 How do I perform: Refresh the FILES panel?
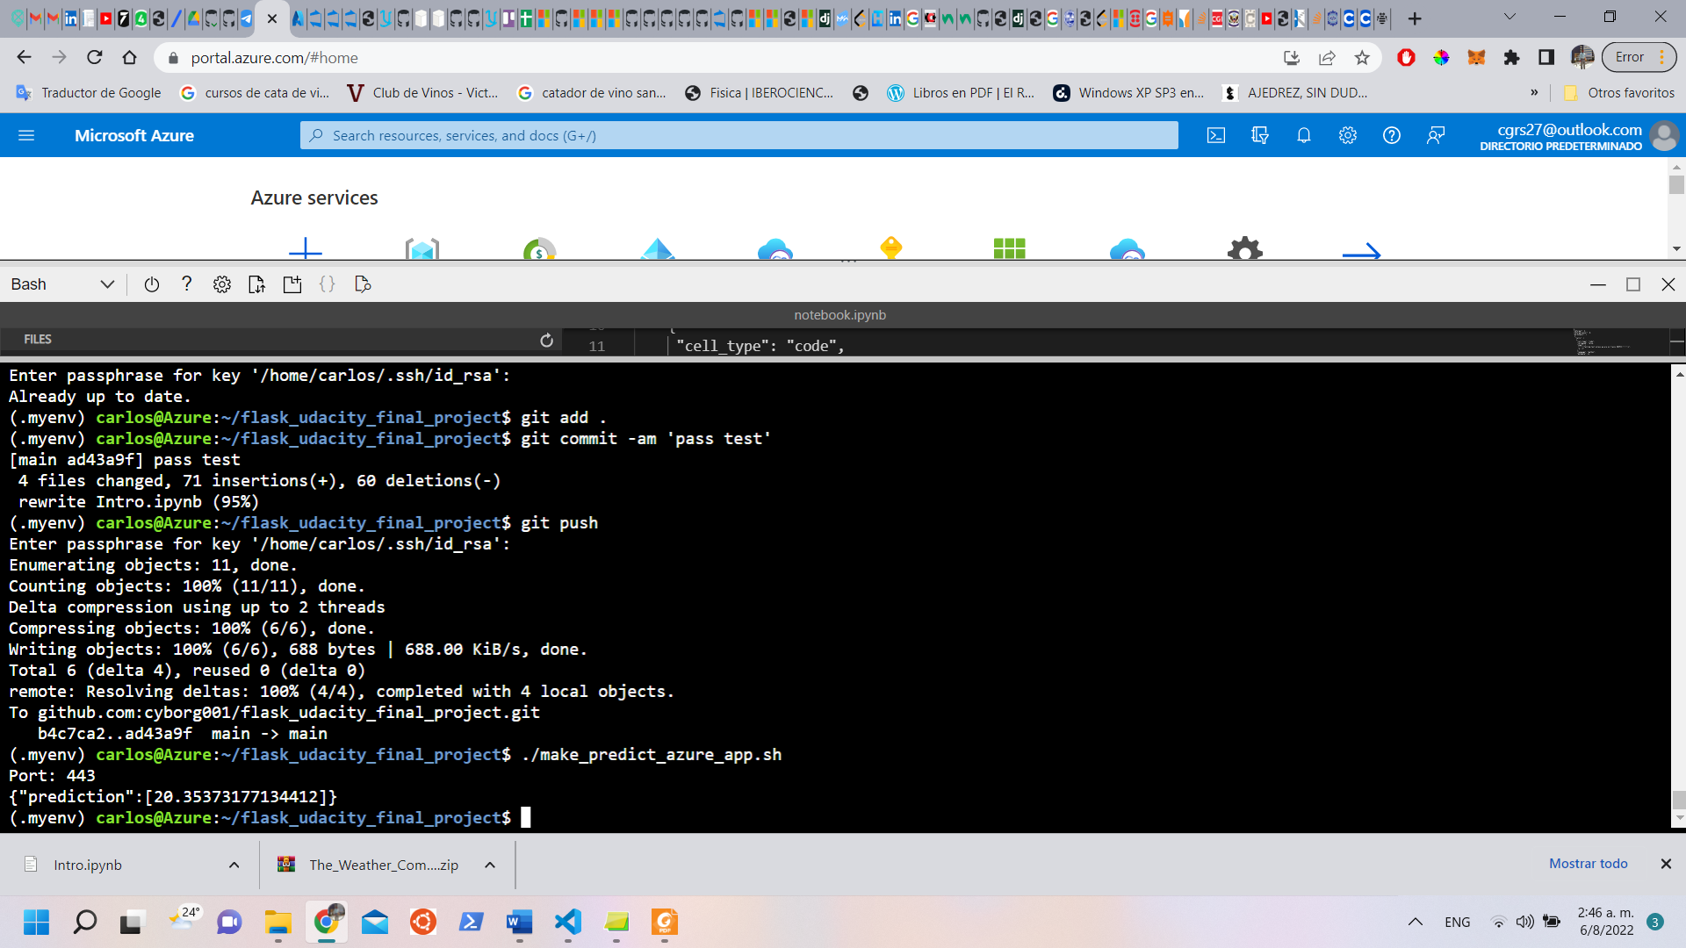(546, 340)
